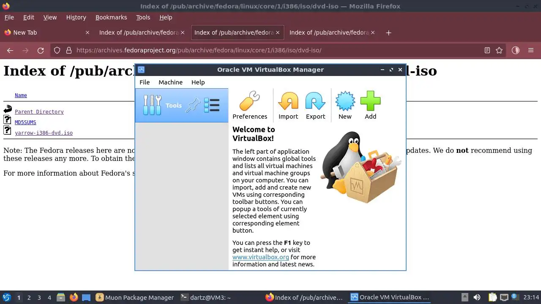Click the 23:14 clock
The width and height of the screenshot is (541, 304).
(x=531, y=297)
